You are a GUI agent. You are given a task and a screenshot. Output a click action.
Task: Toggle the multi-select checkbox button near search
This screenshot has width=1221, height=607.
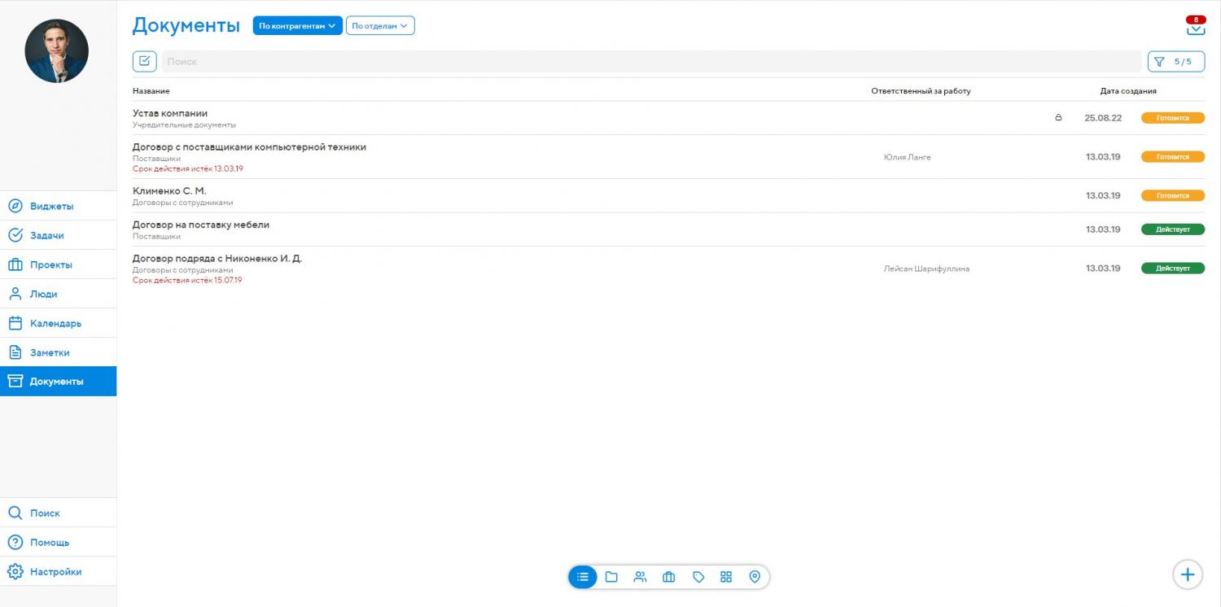(144, 61)
